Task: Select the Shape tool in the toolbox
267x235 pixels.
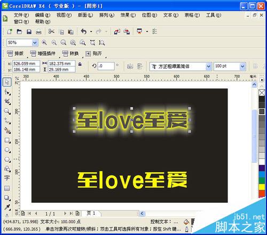Action: click(x=7, y=92)
